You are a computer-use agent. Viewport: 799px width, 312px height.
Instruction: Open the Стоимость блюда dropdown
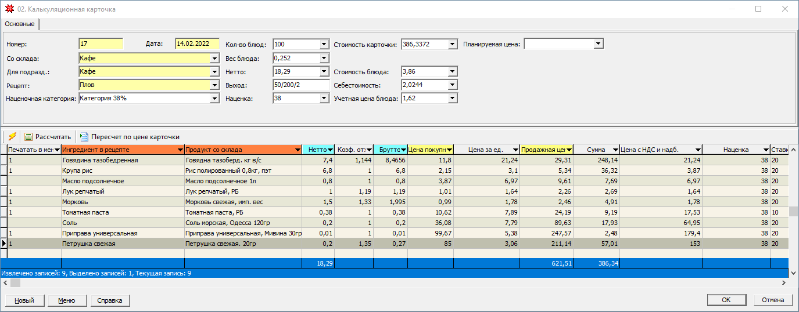coord(453,71)
